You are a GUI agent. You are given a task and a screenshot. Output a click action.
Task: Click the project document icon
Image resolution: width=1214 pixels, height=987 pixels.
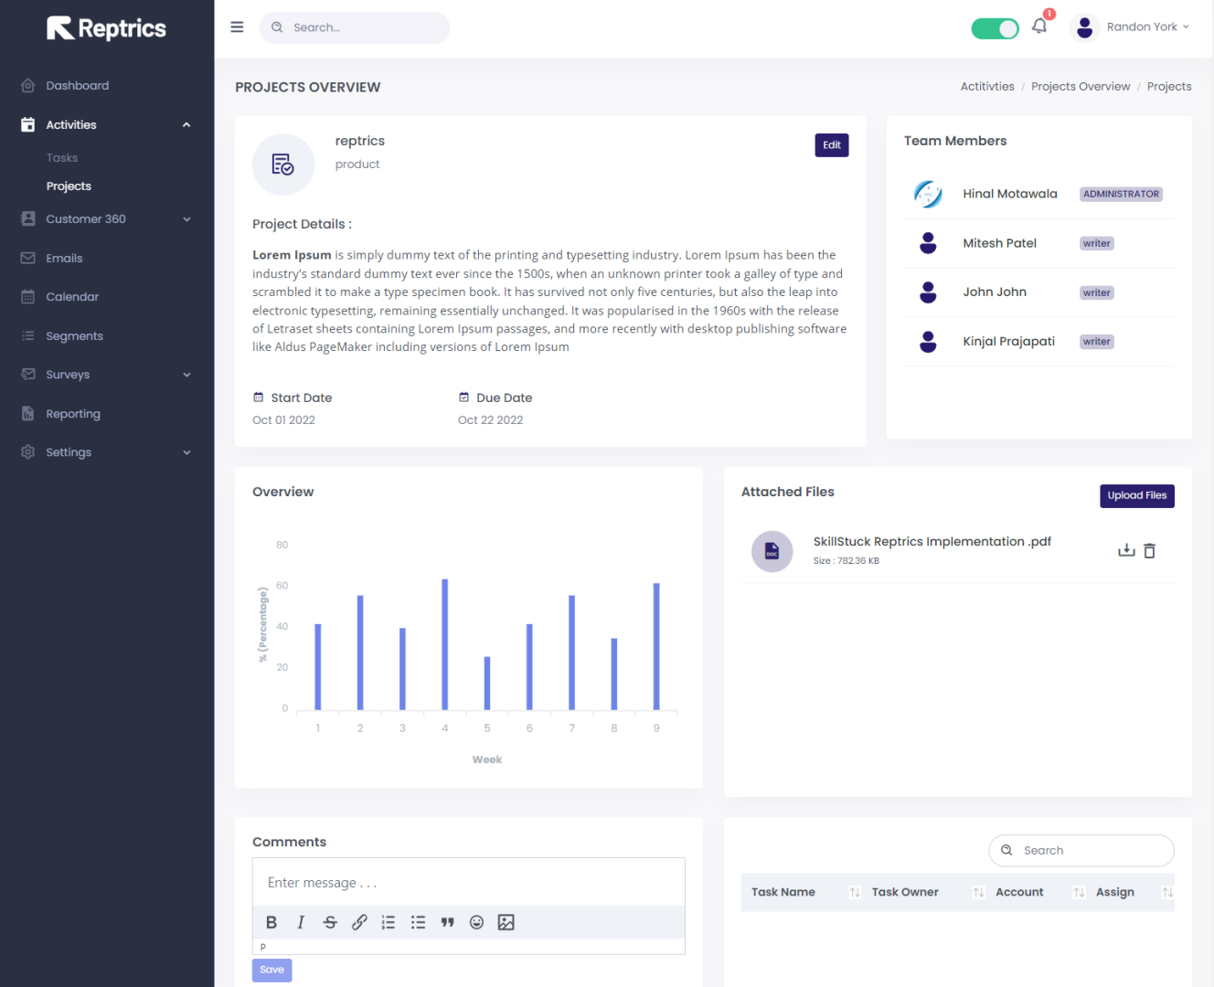click(x=283, y=164)
